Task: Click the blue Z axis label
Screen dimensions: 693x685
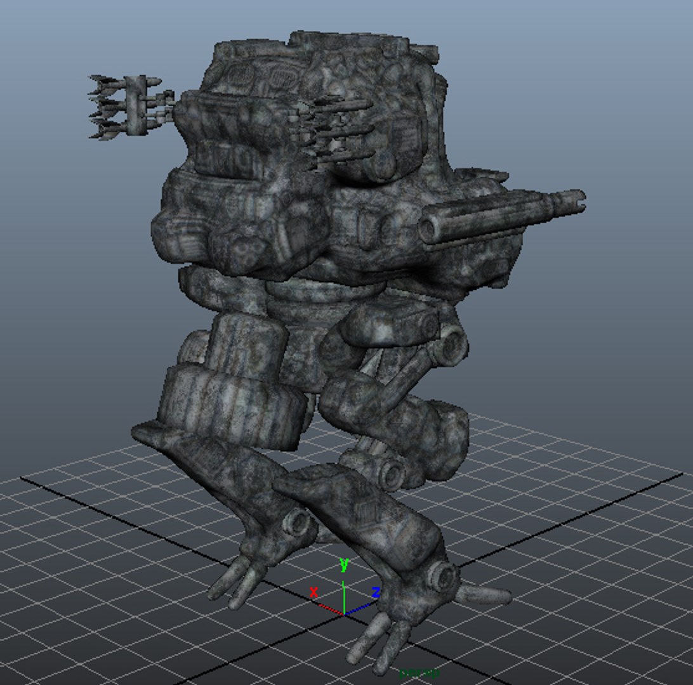Action: pyautogui.click(x=376, y=592)
